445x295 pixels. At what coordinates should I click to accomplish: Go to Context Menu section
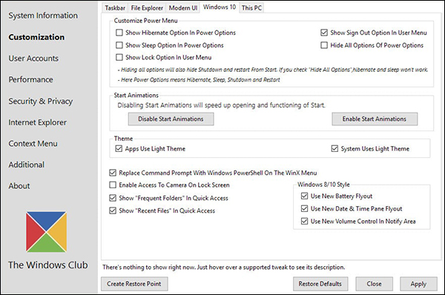tap(33, 144)
